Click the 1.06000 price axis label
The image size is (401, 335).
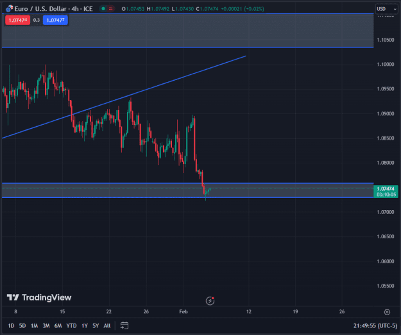click(x=386, y=261)
